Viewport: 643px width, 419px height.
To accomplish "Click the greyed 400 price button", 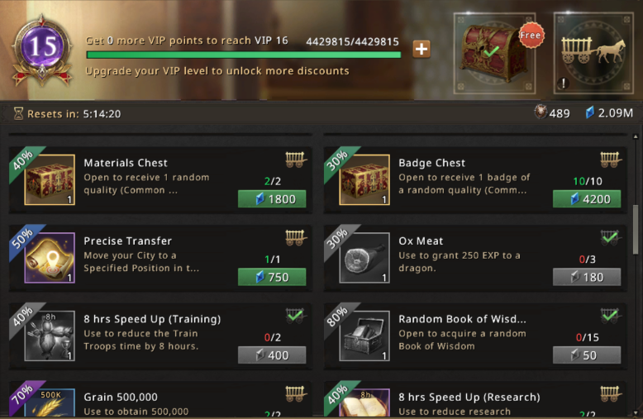I will (x=272, y=355).
